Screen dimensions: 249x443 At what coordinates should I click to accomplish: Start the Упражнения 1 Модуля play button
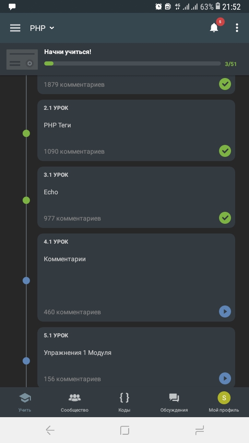(x=225, y=378)
